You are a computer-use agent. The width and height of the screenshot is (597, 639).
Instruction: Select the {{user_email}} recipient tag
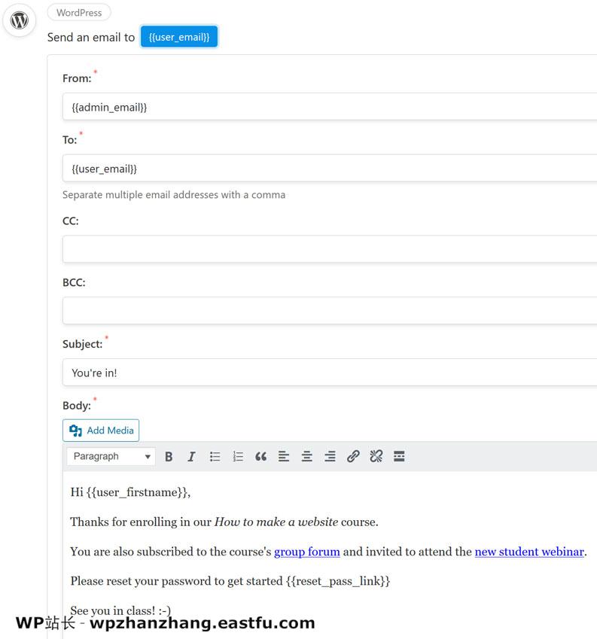[x=179, y=36]
